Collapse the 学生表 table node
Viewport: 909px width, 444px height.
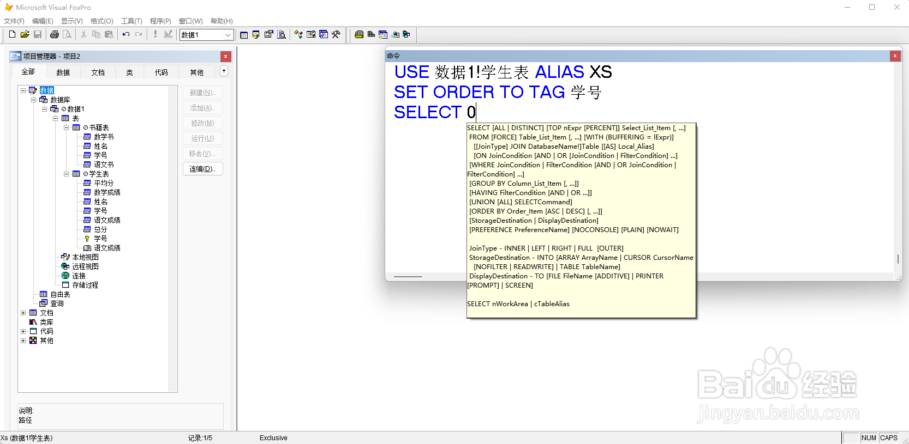click(66, 174)
